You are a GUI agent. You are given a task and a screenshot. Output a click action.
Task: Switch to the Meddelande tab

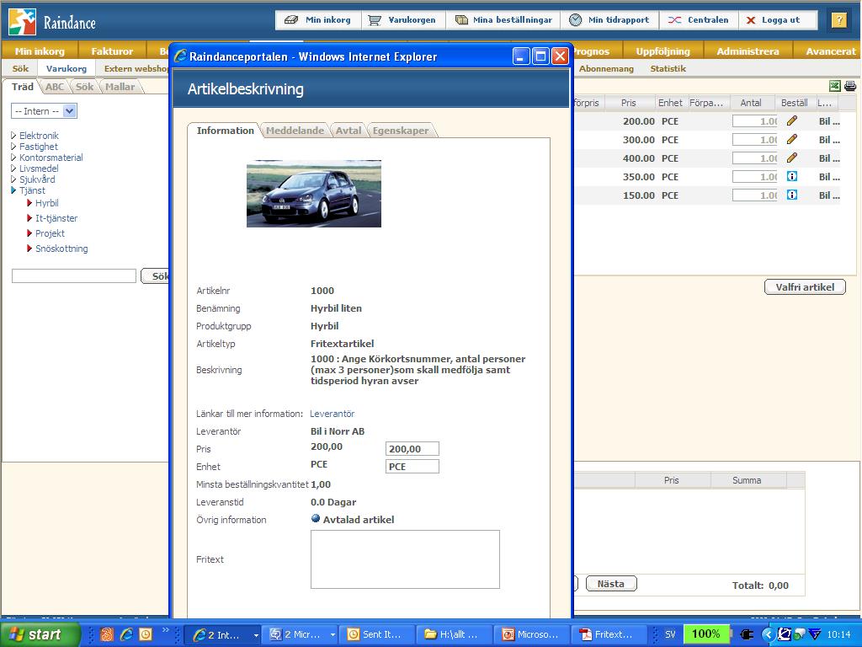pyautogui.click(x=295, y=131)
